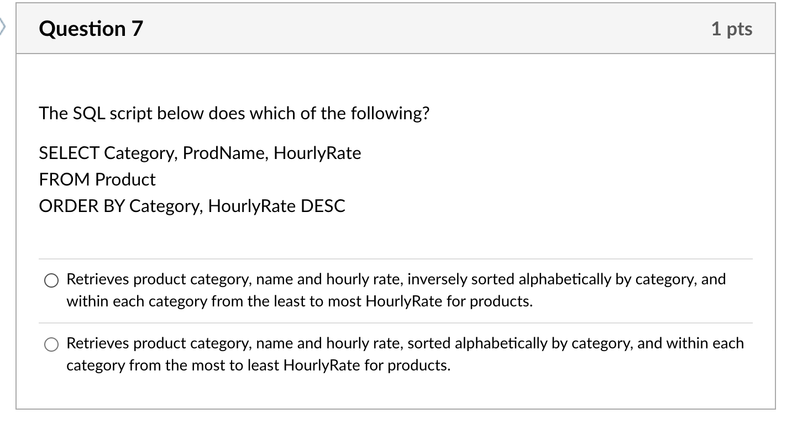This screenshot has width=797, height=424.
Task: Click the 'ORDER BY Category, HourlyRate DESC' line
Action: (192, 206)
